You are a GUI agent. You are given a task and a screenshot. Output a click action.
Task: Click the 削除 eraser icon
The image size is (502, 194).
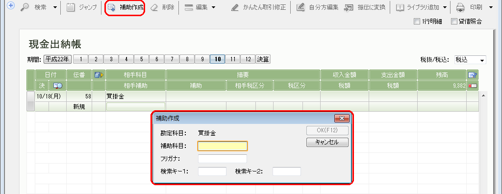click(x=154, y=7)
